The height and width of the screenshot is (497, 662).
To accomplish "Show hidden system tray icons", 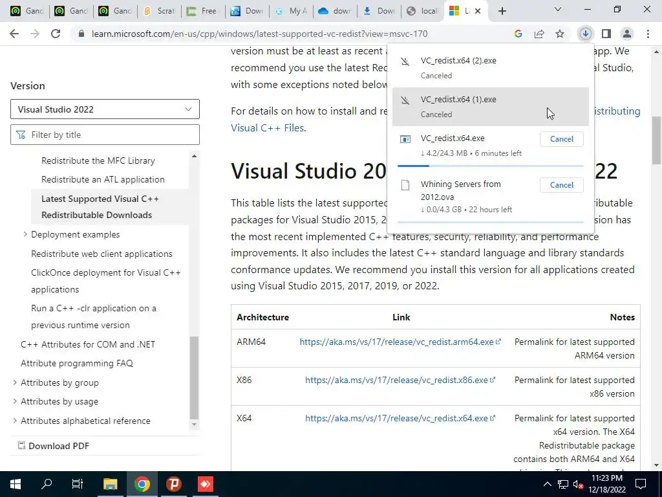I will tap(547, 484).
